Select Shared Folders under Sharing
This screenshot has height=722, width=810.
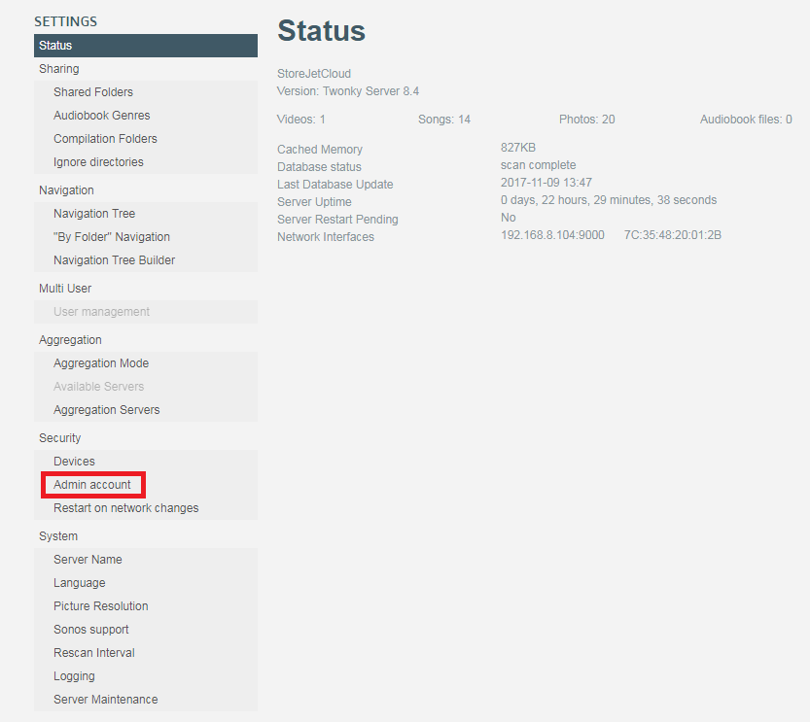[91, 91]
